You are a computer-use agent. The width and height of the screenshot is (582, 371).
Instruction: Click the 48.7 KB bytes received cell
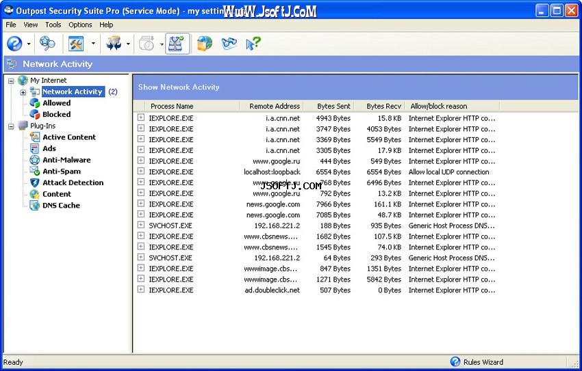[x=390, y=215]
